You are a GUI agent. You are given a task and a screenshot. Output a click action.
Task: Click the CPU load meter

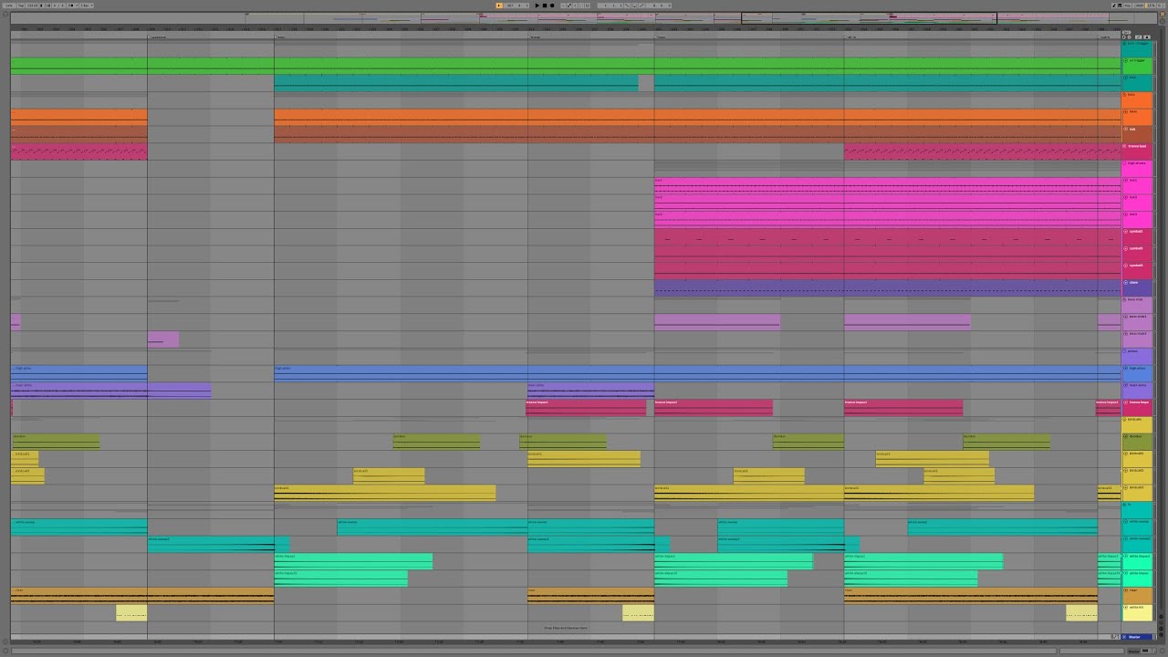[x=1150, y=5]
